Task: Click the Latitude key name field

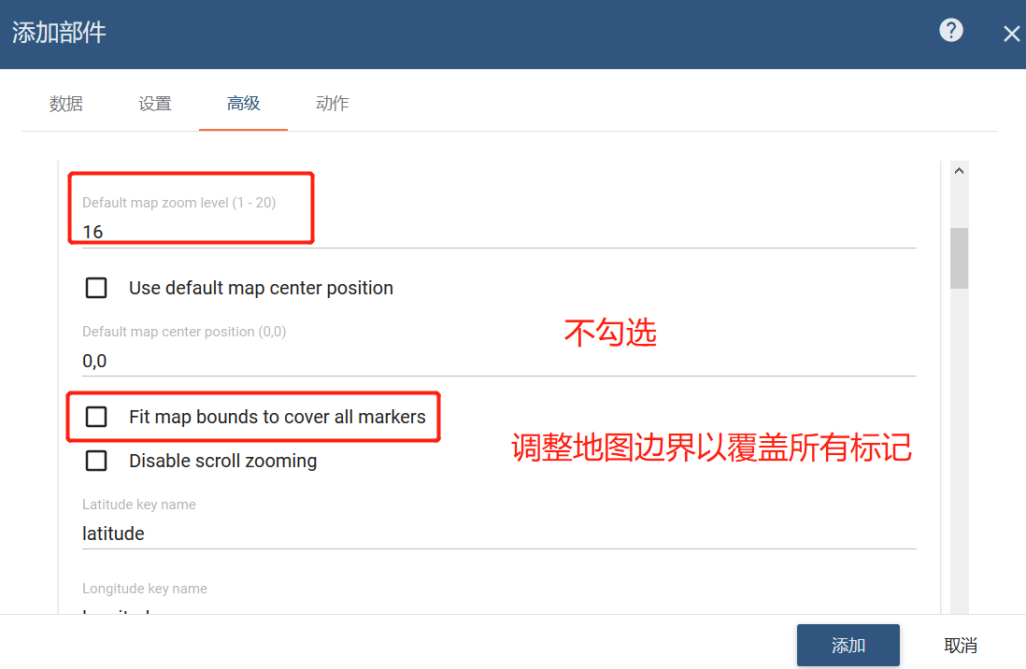Action: (x=499, y=534)
